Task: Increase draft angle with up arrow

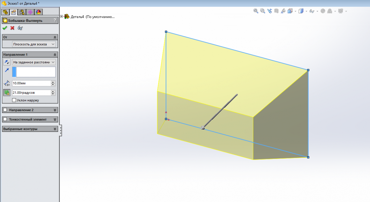Action: point(53,91)
